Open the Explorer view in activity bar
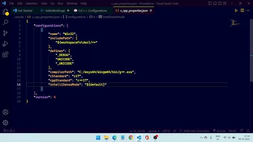This screenshot has height=142, width=253. (5, 12)
